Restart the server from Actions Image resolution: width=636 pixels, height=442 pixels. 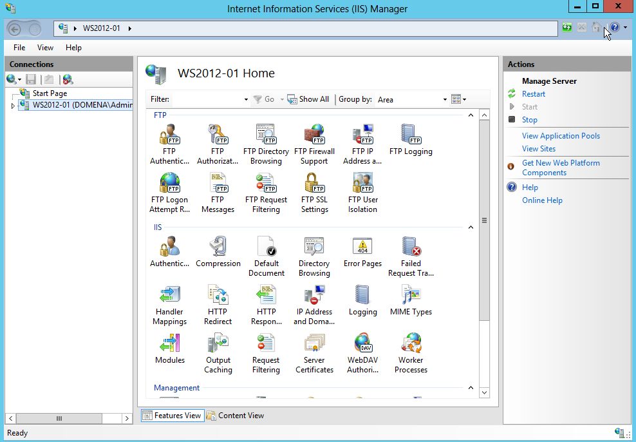(x=534, y=94)
